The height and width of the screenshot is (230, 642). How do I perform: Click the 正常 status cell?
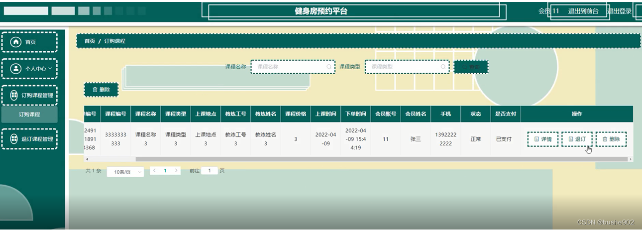click(476, 139)
